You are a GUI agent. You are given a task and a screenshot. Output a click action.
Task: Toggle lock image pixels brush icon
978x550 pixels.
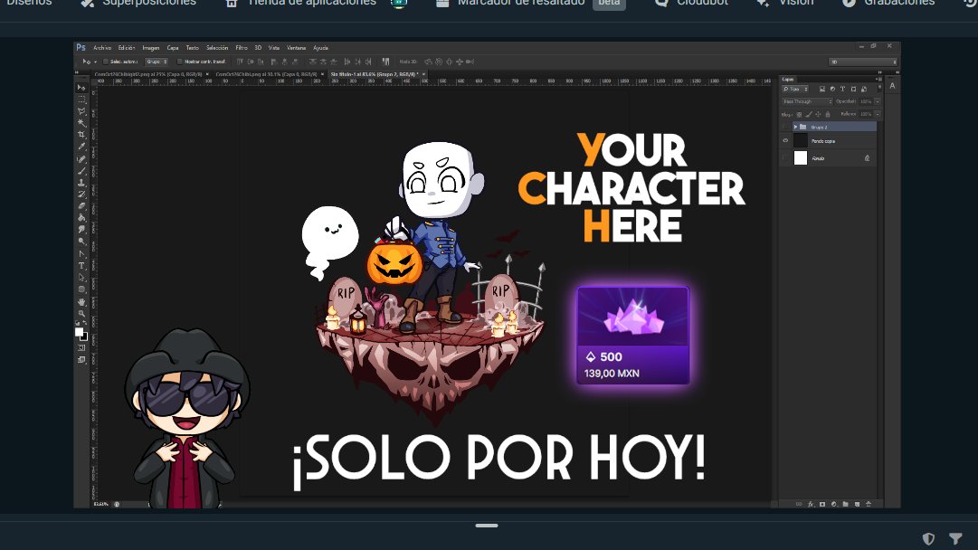[x=809, y=115]
